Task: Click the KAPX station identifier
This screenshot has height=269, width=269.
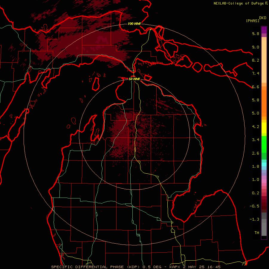Action: tap(175, 267)
